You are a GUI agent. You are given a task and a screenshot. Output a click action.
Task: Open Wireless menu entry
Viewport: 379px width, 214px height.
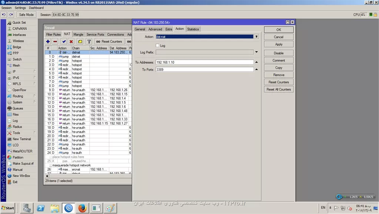tap(18, 41)
